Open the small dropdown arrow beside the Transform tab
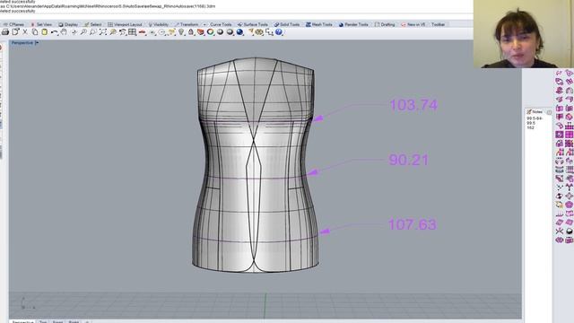The image size is (574, 323). coord(204,24)
